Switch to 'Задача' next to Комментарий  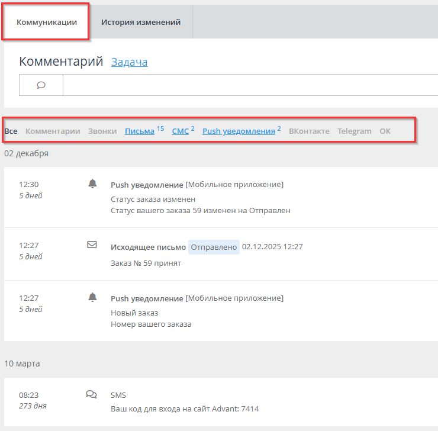[129, 62]
